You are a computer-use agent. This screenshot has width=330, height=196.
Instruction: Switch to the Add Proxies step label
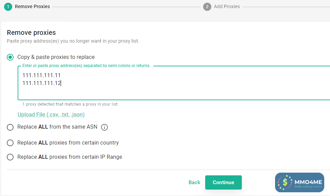(x=227, y=6)
